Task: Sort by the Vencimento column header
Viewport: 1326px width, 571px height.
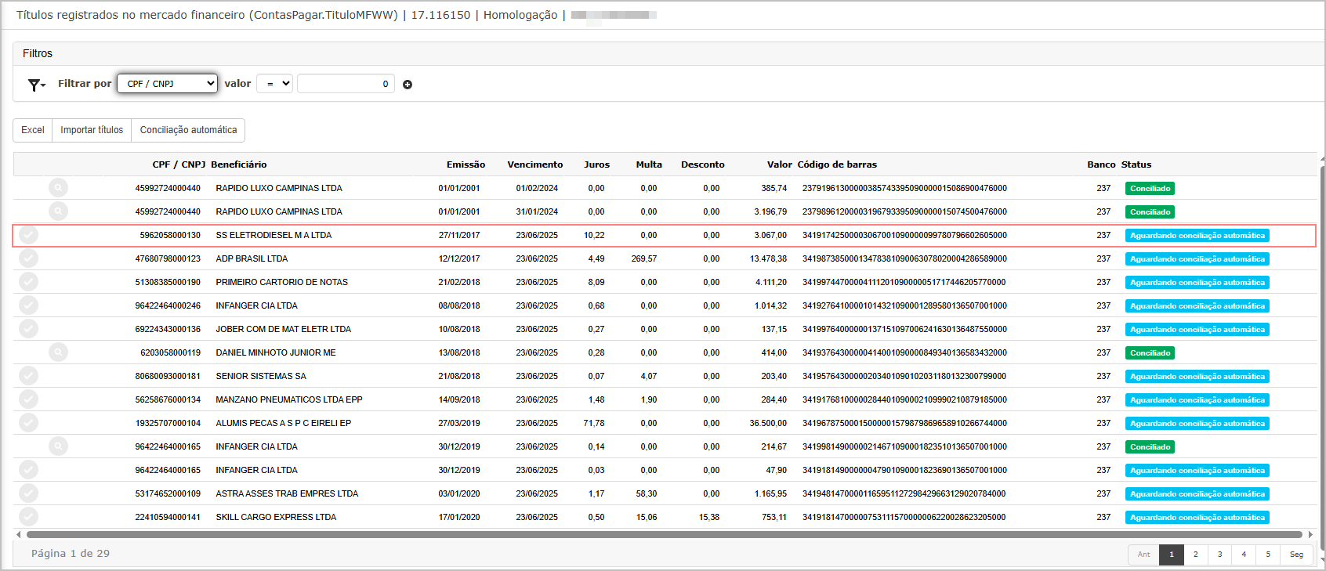Action: [x=535, y=164]
